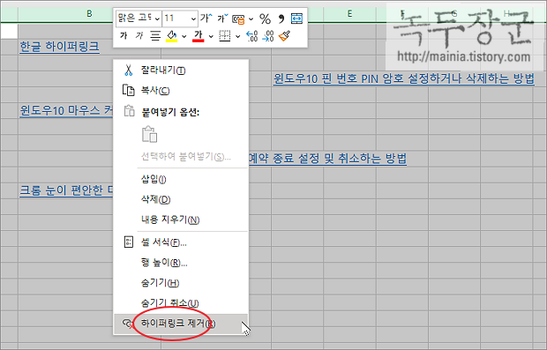Image resolution: width=547 pixels, height=350 pixels.
Task: Click the paste option clipboard icon
Action: [x=150, y=134]
